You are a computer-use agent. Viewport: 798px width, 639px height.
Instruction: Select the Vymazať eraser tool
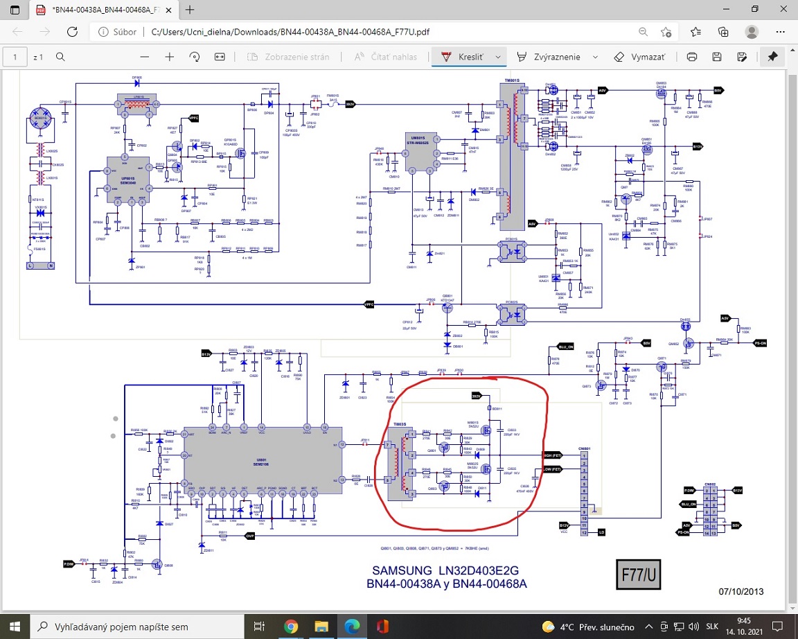(640, 57)
